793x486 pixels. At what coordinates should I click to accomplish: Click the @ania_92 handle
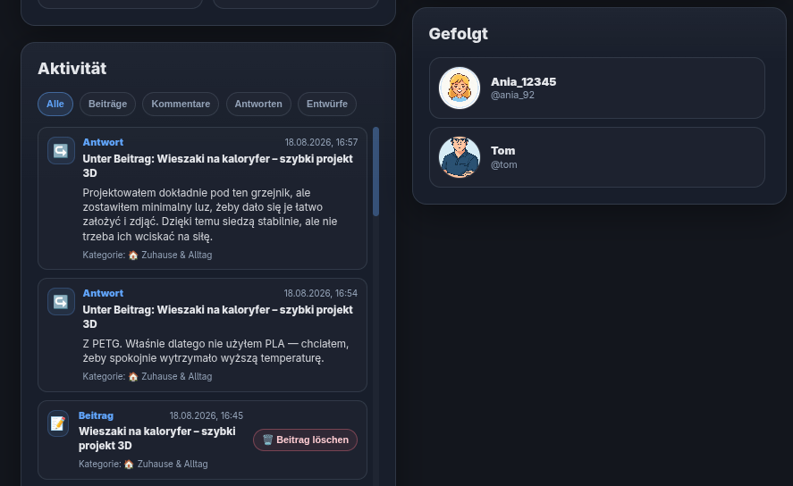512,95
